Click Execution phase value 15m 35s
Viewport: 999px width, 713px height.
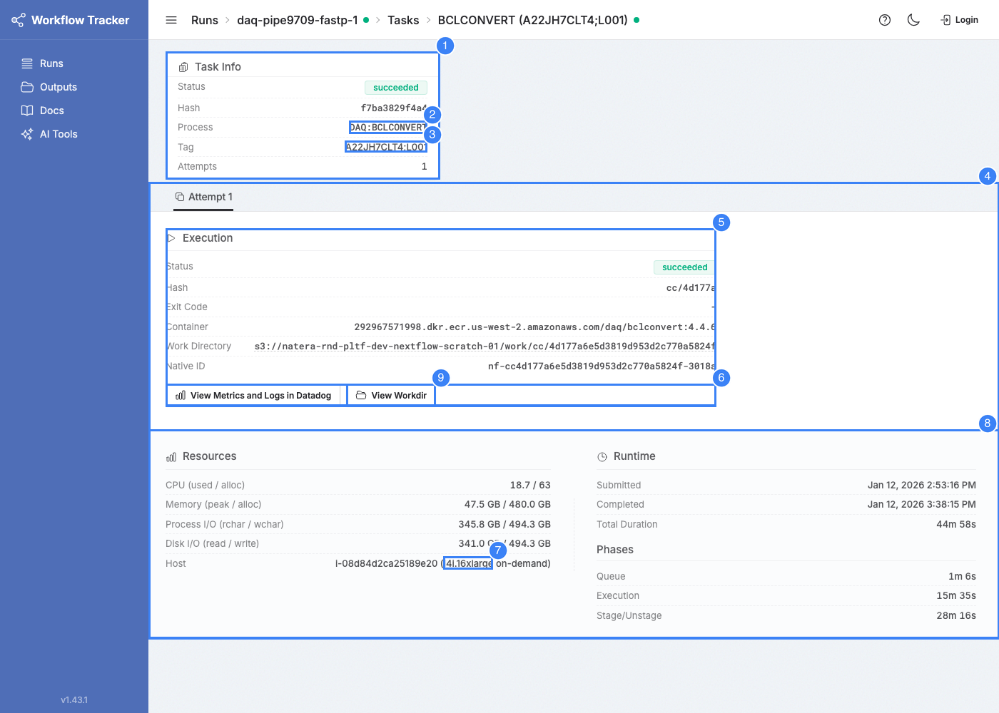tap(956, 595)
